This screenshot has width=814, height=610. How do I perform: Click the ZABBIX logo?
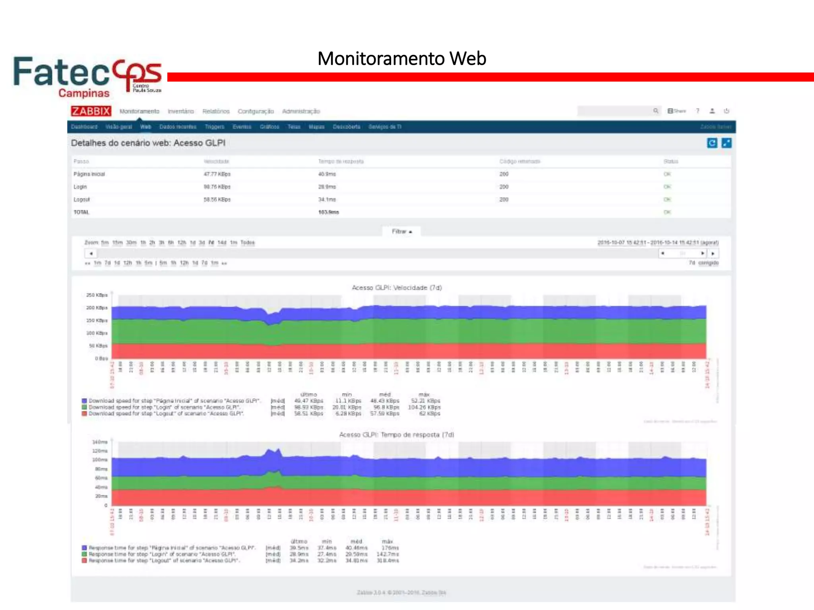click(91, 111)
